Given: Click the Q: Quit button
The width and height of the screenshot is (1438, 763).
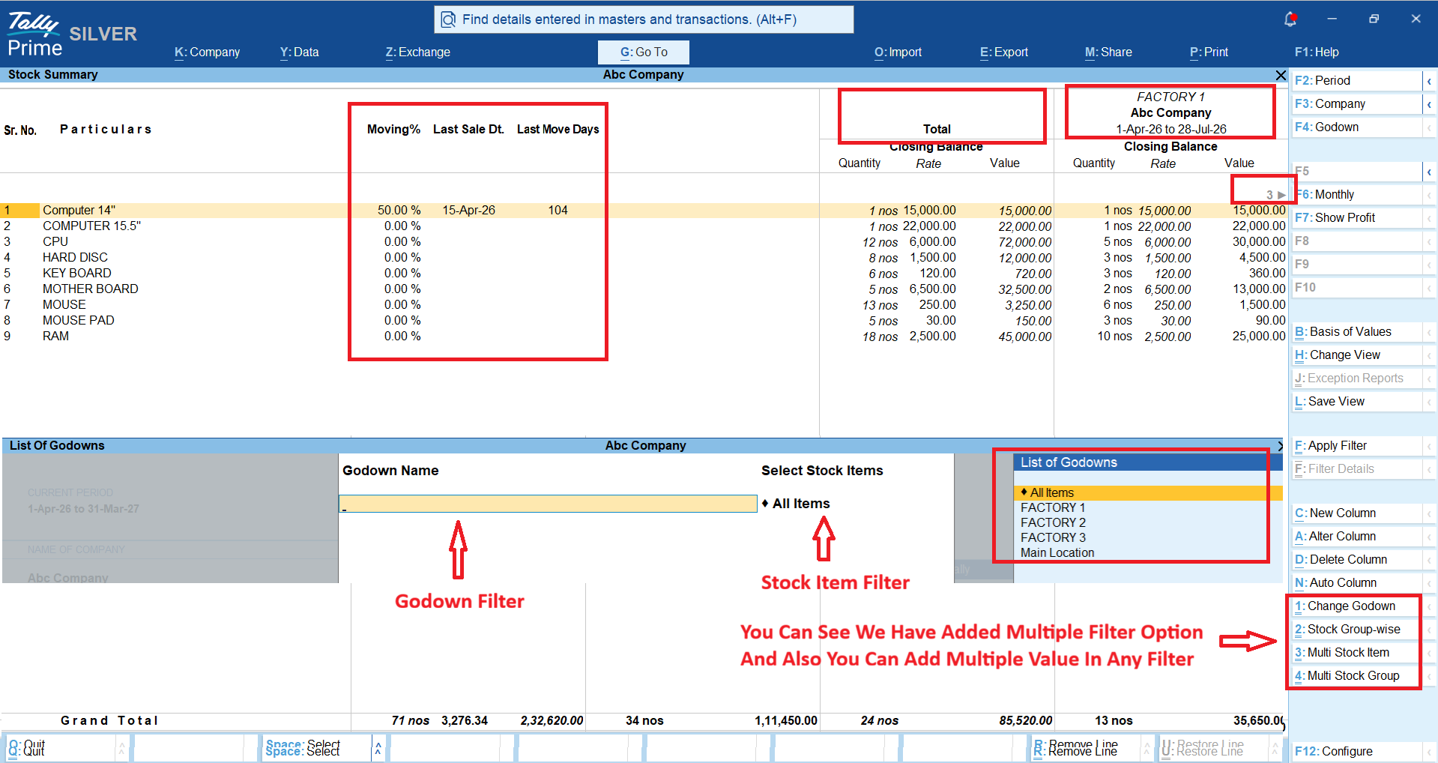Looking at the screenshot, I should pyautogui.click(x=60, y=748).
